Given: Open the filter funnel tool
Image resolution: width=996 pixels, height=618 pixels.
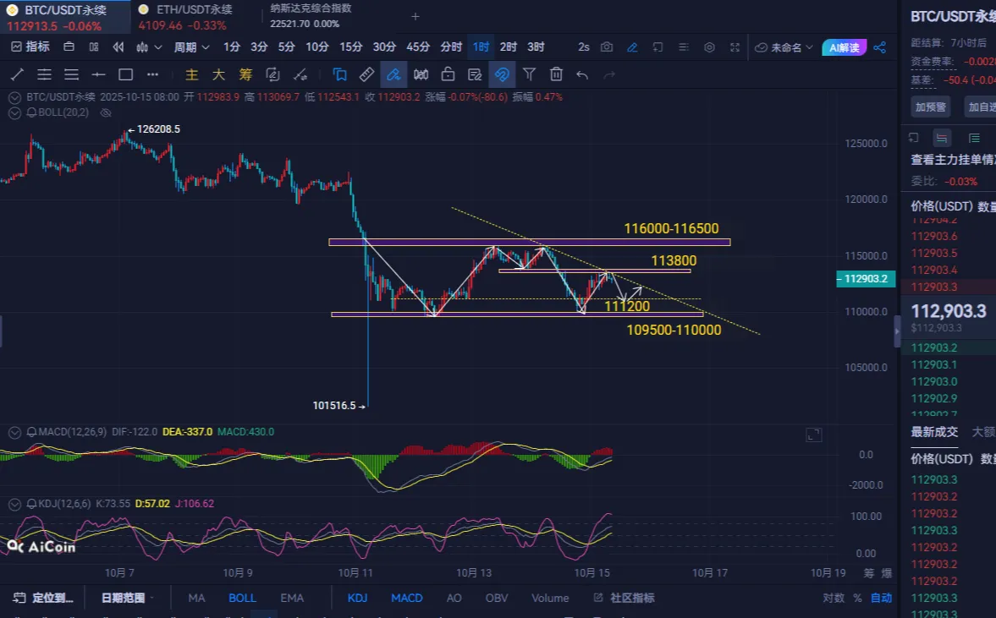Looking at the screenshot, I should point(529,75).
